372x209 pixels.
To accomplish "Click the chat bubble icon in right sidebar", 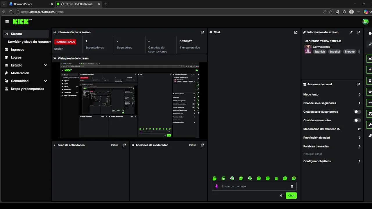I will pyautogui.click(x=370, y=92).
